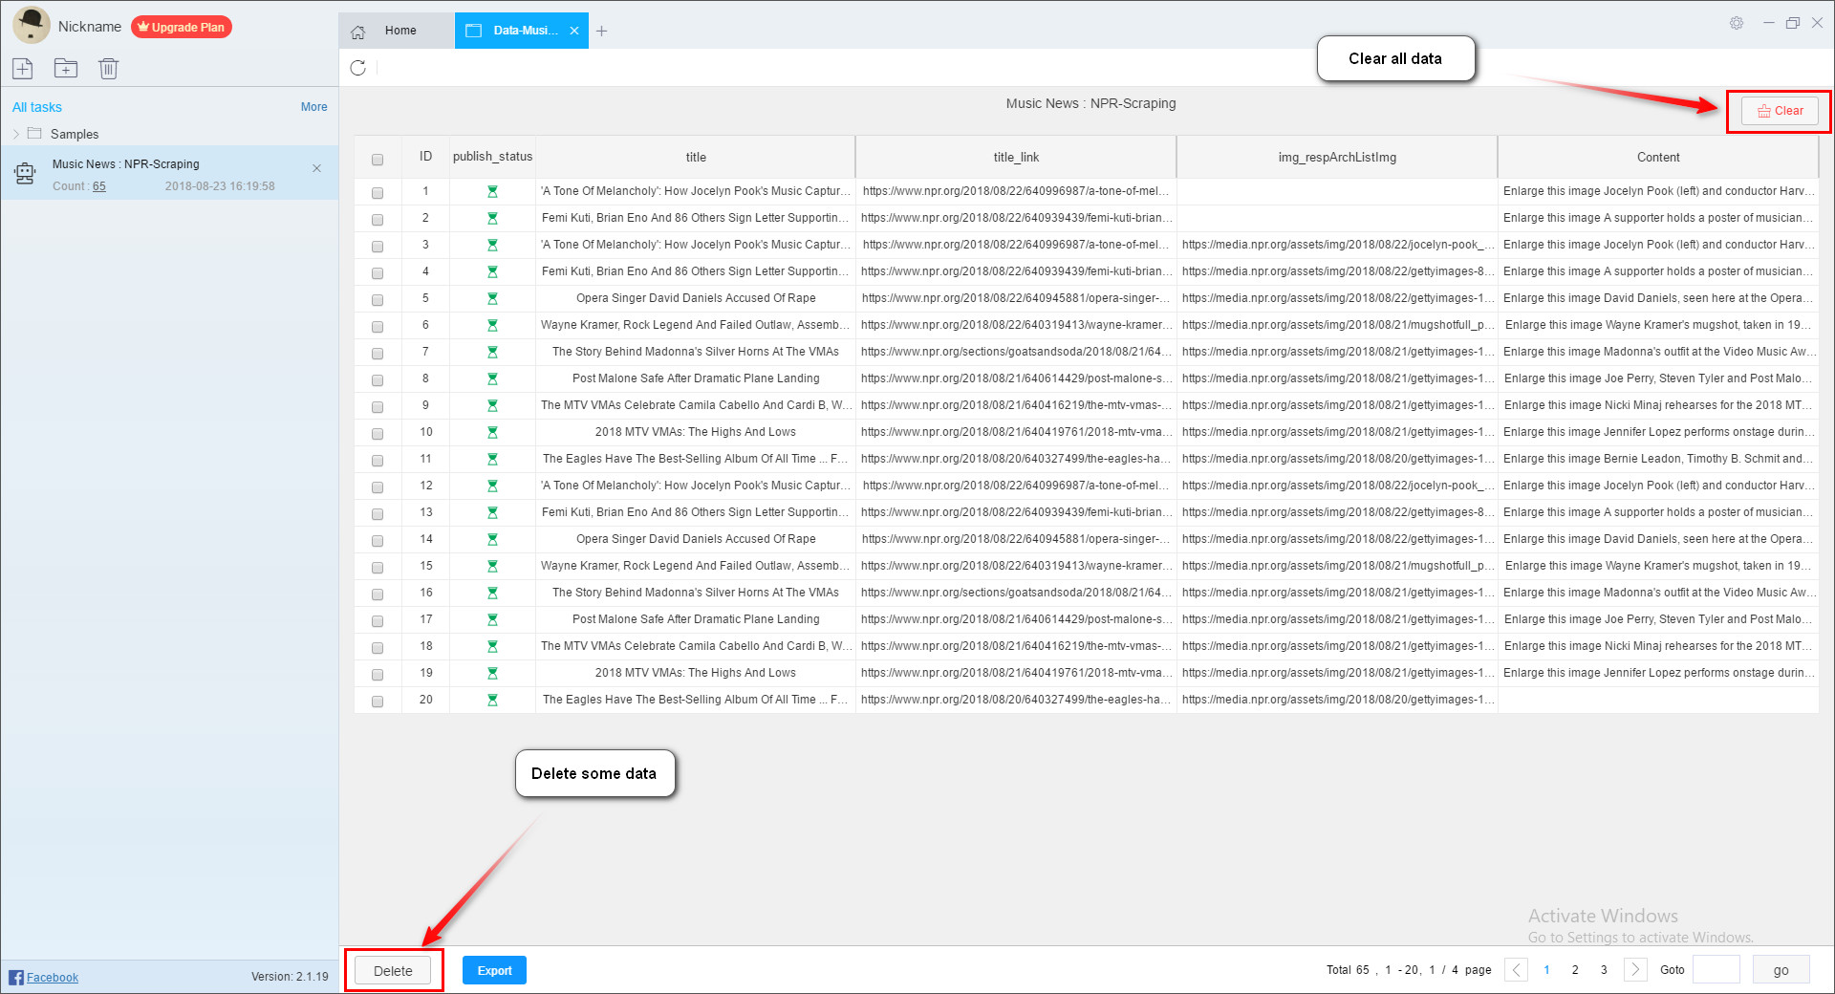Screen dimensions: 1835x994
Task: Click the title column header
Action: coord(696,157)
